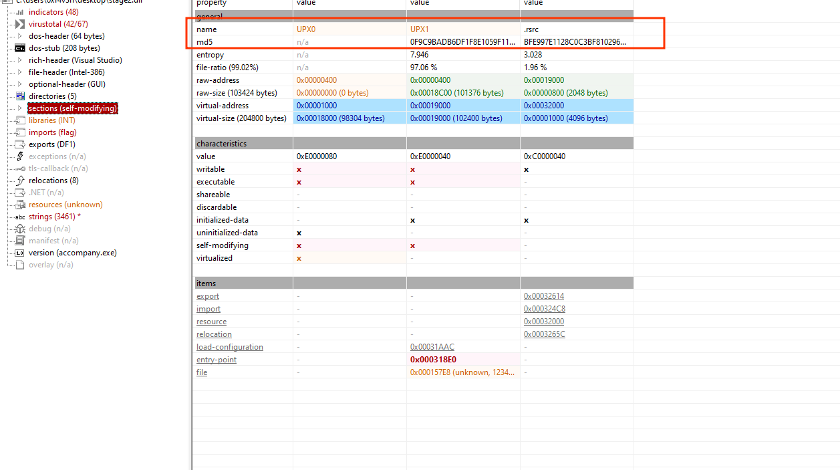Open export address 0x00032614 link
Viewport: 840px width, 470px height.
click(544, 296)
